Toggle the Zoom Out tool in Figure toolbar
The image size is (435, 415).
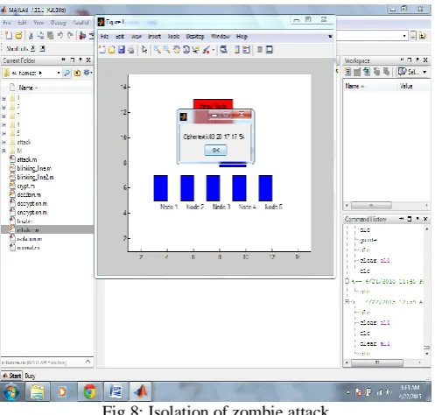click(167, 50)
